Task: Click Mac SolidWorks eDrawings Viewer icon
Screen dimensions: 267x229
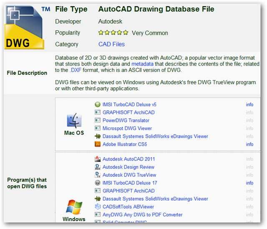Action: point(98,136)
